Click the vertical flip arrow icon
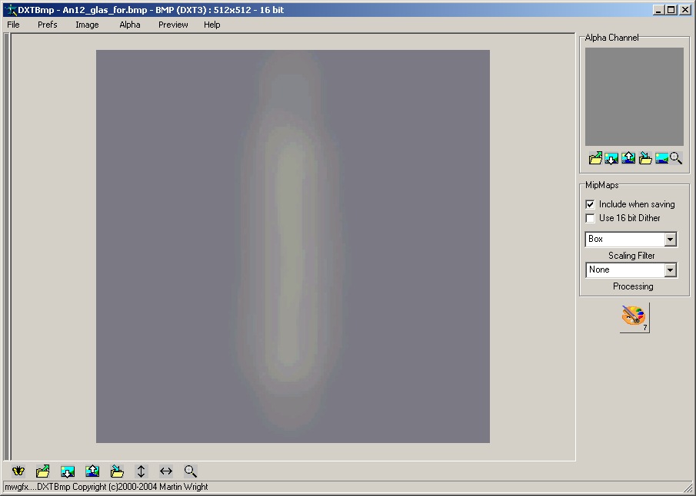Viewport: 696px width, 496px height. pos(141,471)
